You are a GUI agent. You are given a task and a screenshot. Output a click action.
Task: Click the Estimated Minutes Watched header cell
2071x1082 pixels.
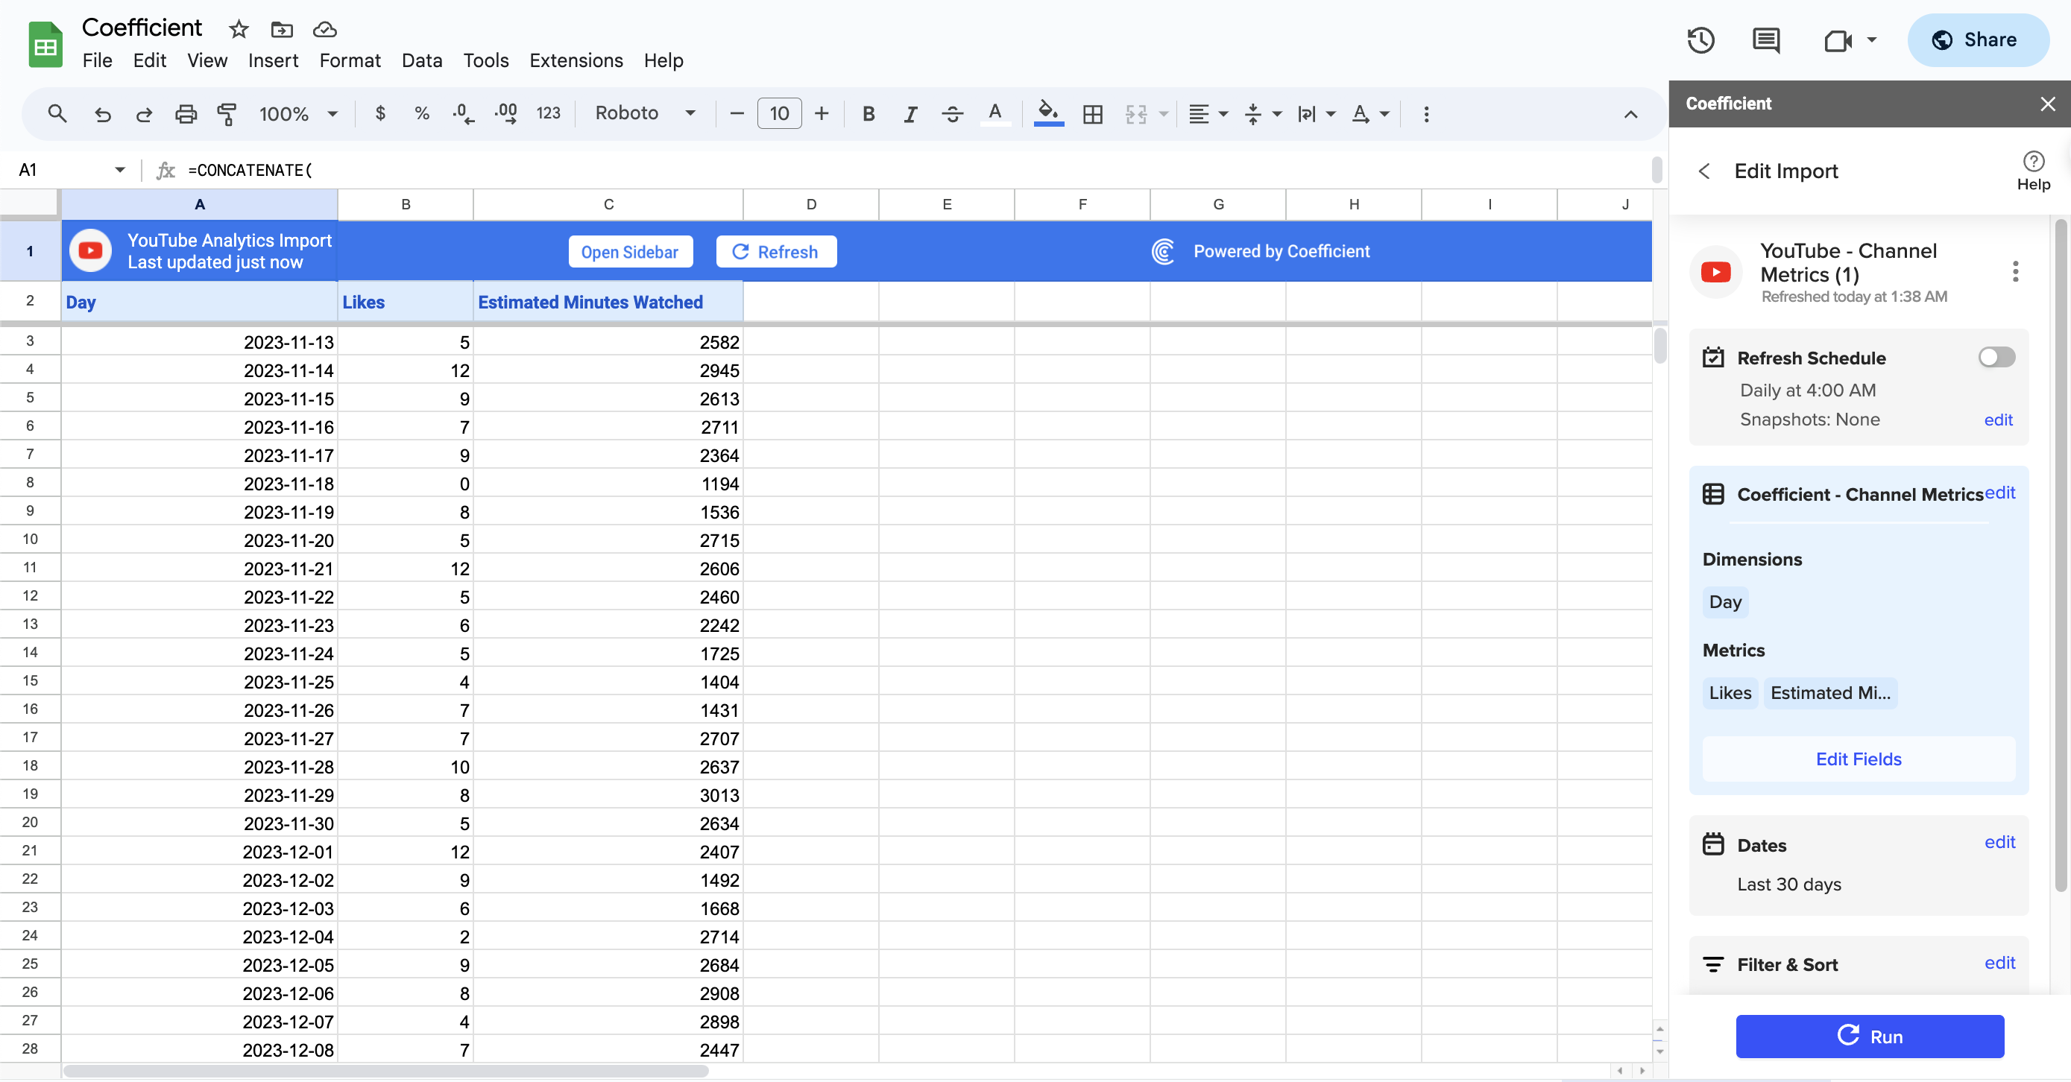608,303
